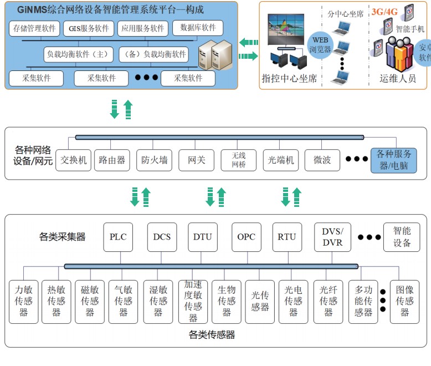Image resolution: width=431 pixels, height=366 pixels.
Task: Click 负载均衡软件（主） box
Action: pyautogui.click(x=79, y=54)
